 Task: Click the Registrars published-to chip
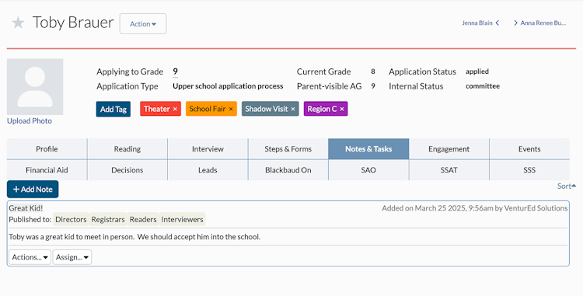pyautogui.click(x=108, y=220)
